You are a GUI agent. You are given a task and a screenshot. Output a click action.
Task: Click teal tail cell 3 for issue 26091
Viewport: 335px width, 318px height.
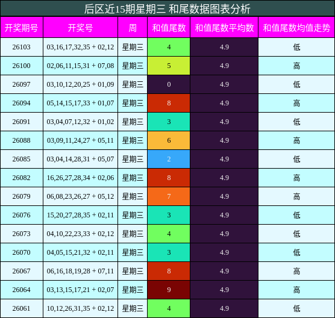tap(169, 122)
